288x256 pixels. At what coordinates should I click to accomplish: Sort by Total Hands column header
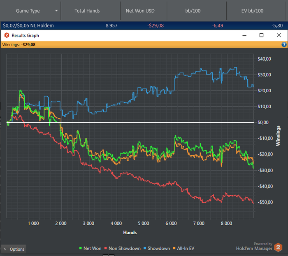click(87, 11)
